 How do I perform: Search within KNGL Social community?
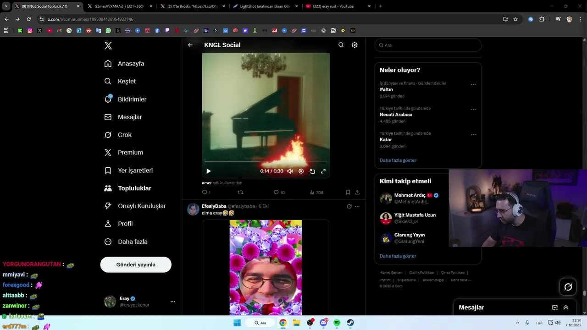(x=341, y=45)
